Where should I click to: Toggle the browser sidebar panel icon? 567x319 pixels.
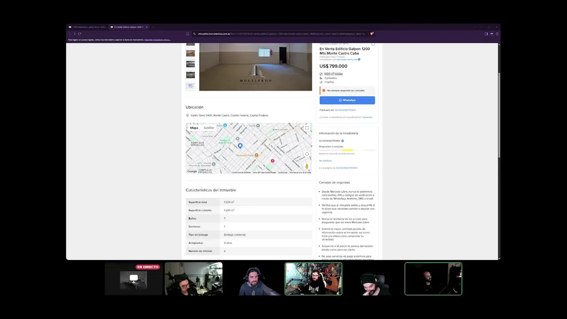click(486, 34)
